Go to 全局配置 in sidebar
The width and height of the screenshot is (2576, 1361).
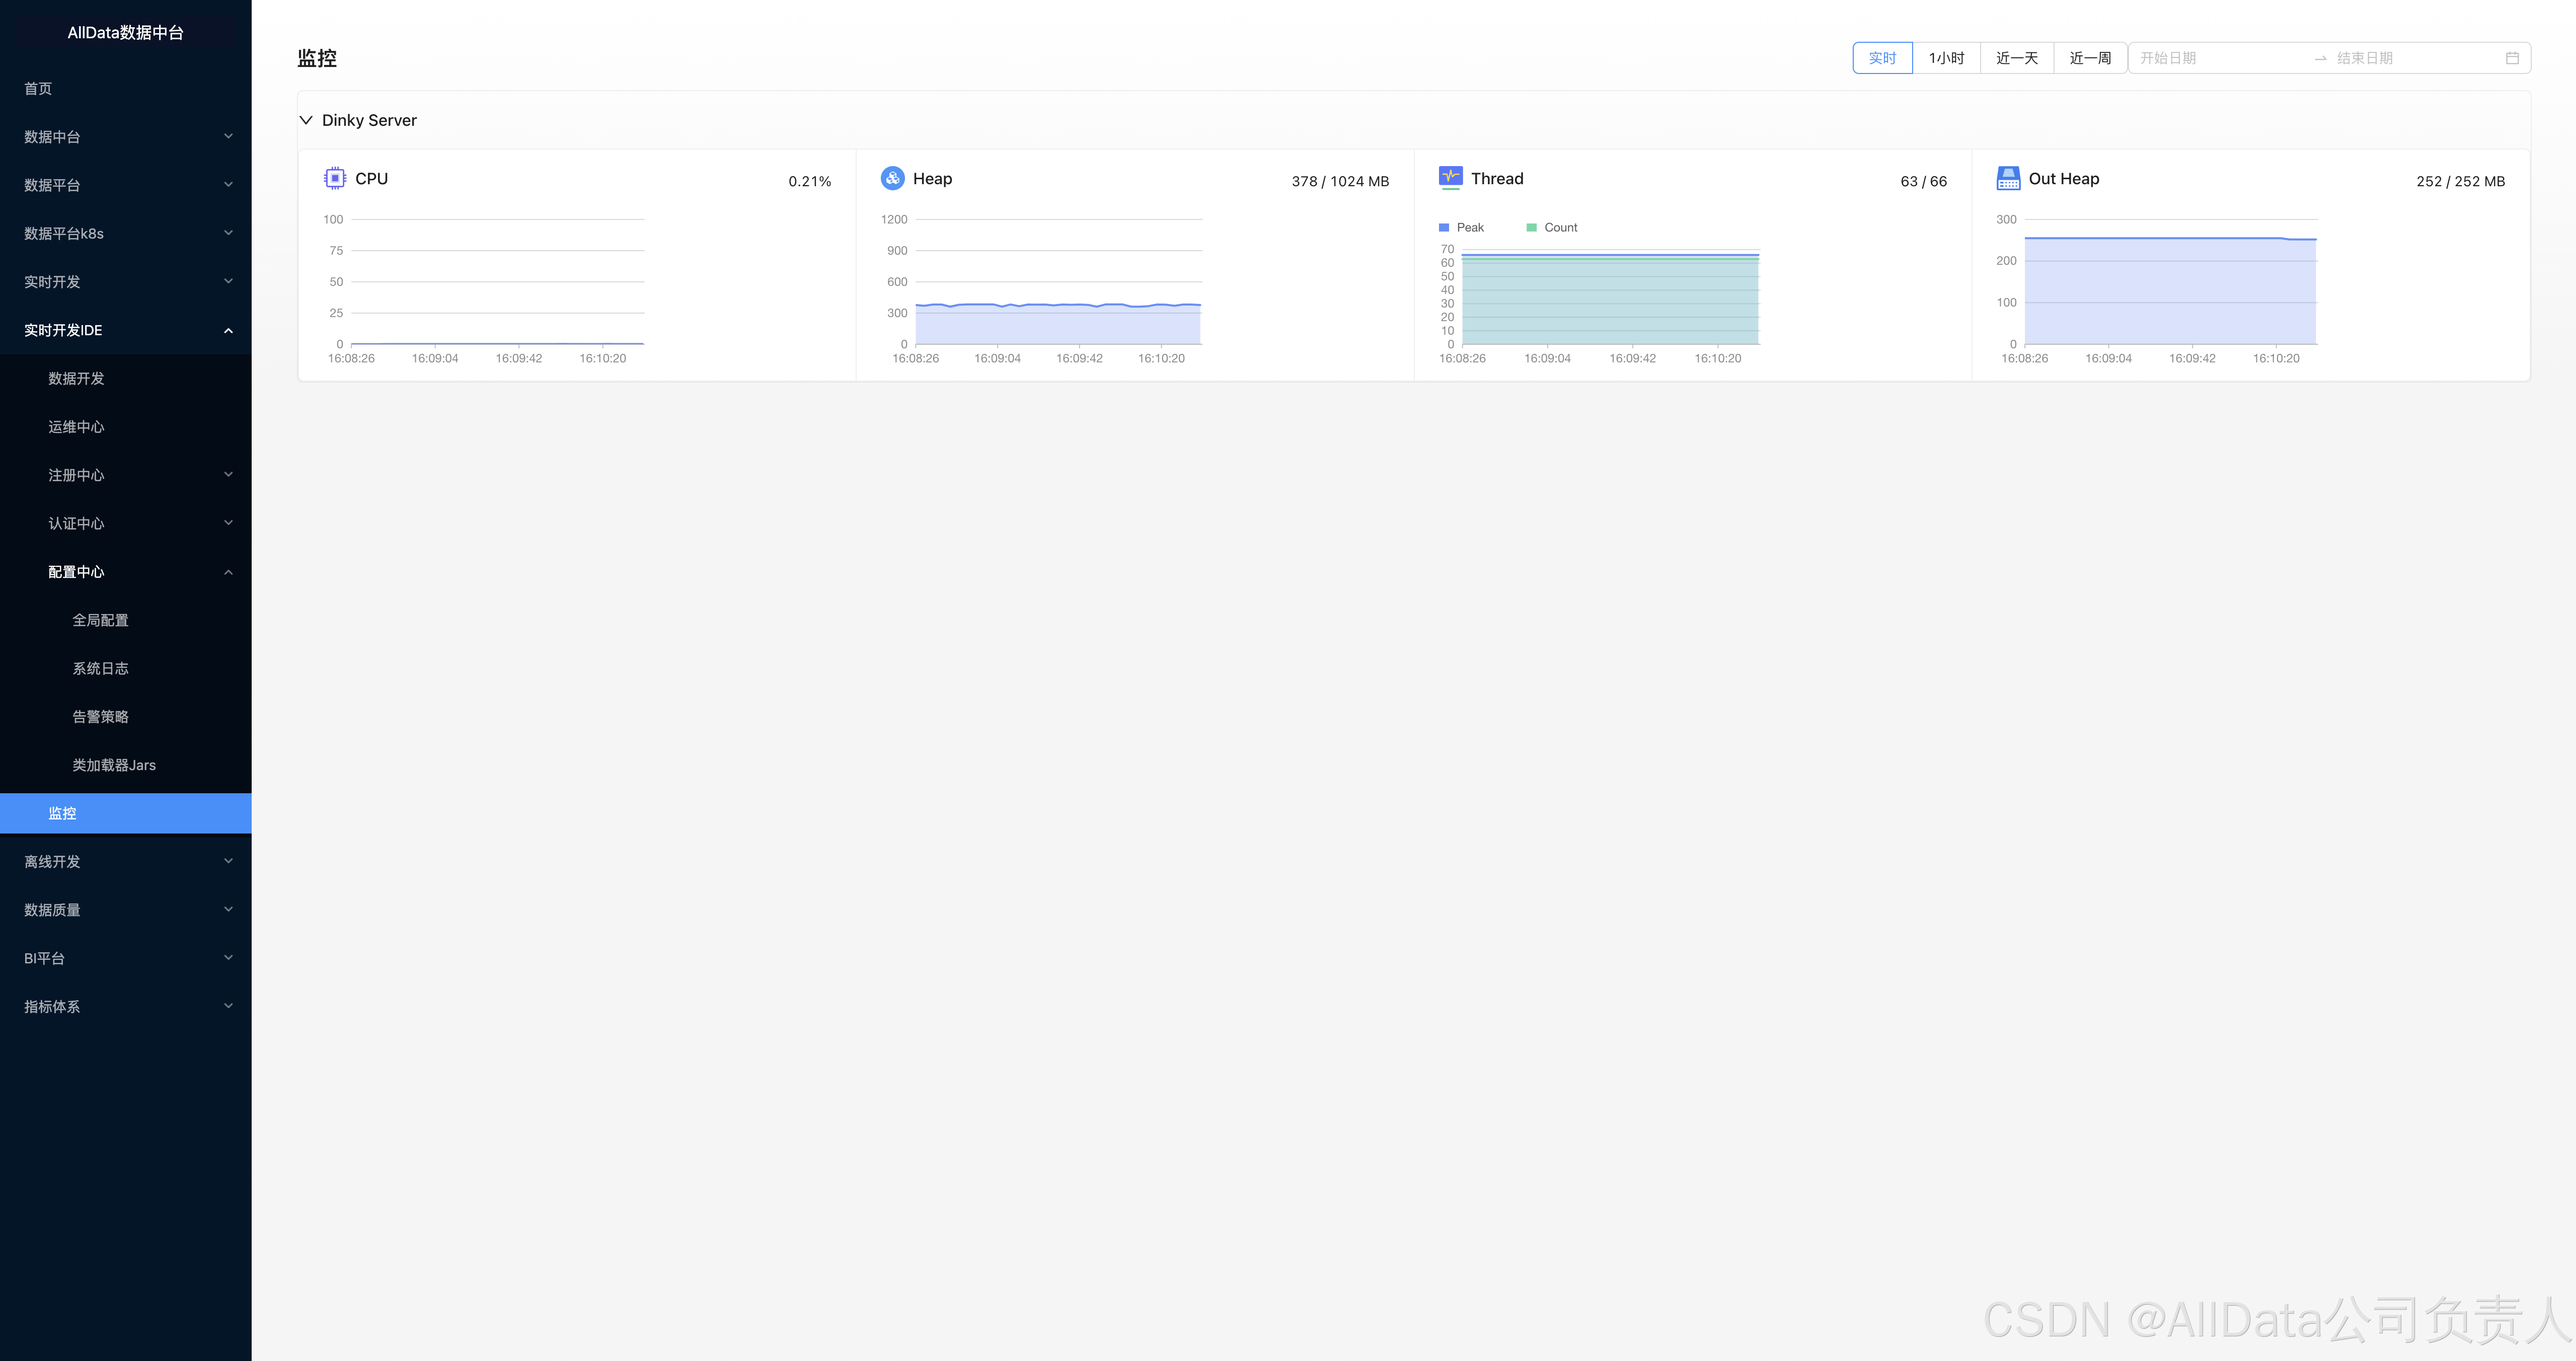point(100,620)
